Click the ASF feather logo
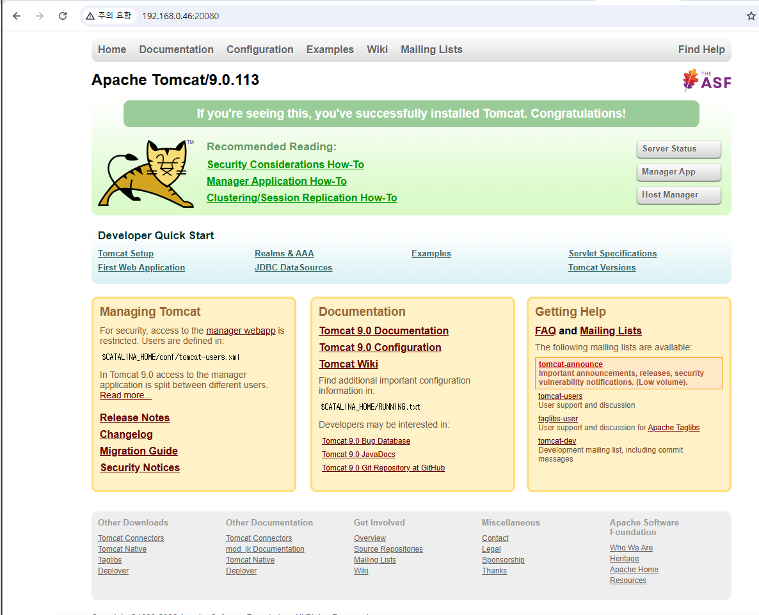759x615 pixels. pos(707,81)
